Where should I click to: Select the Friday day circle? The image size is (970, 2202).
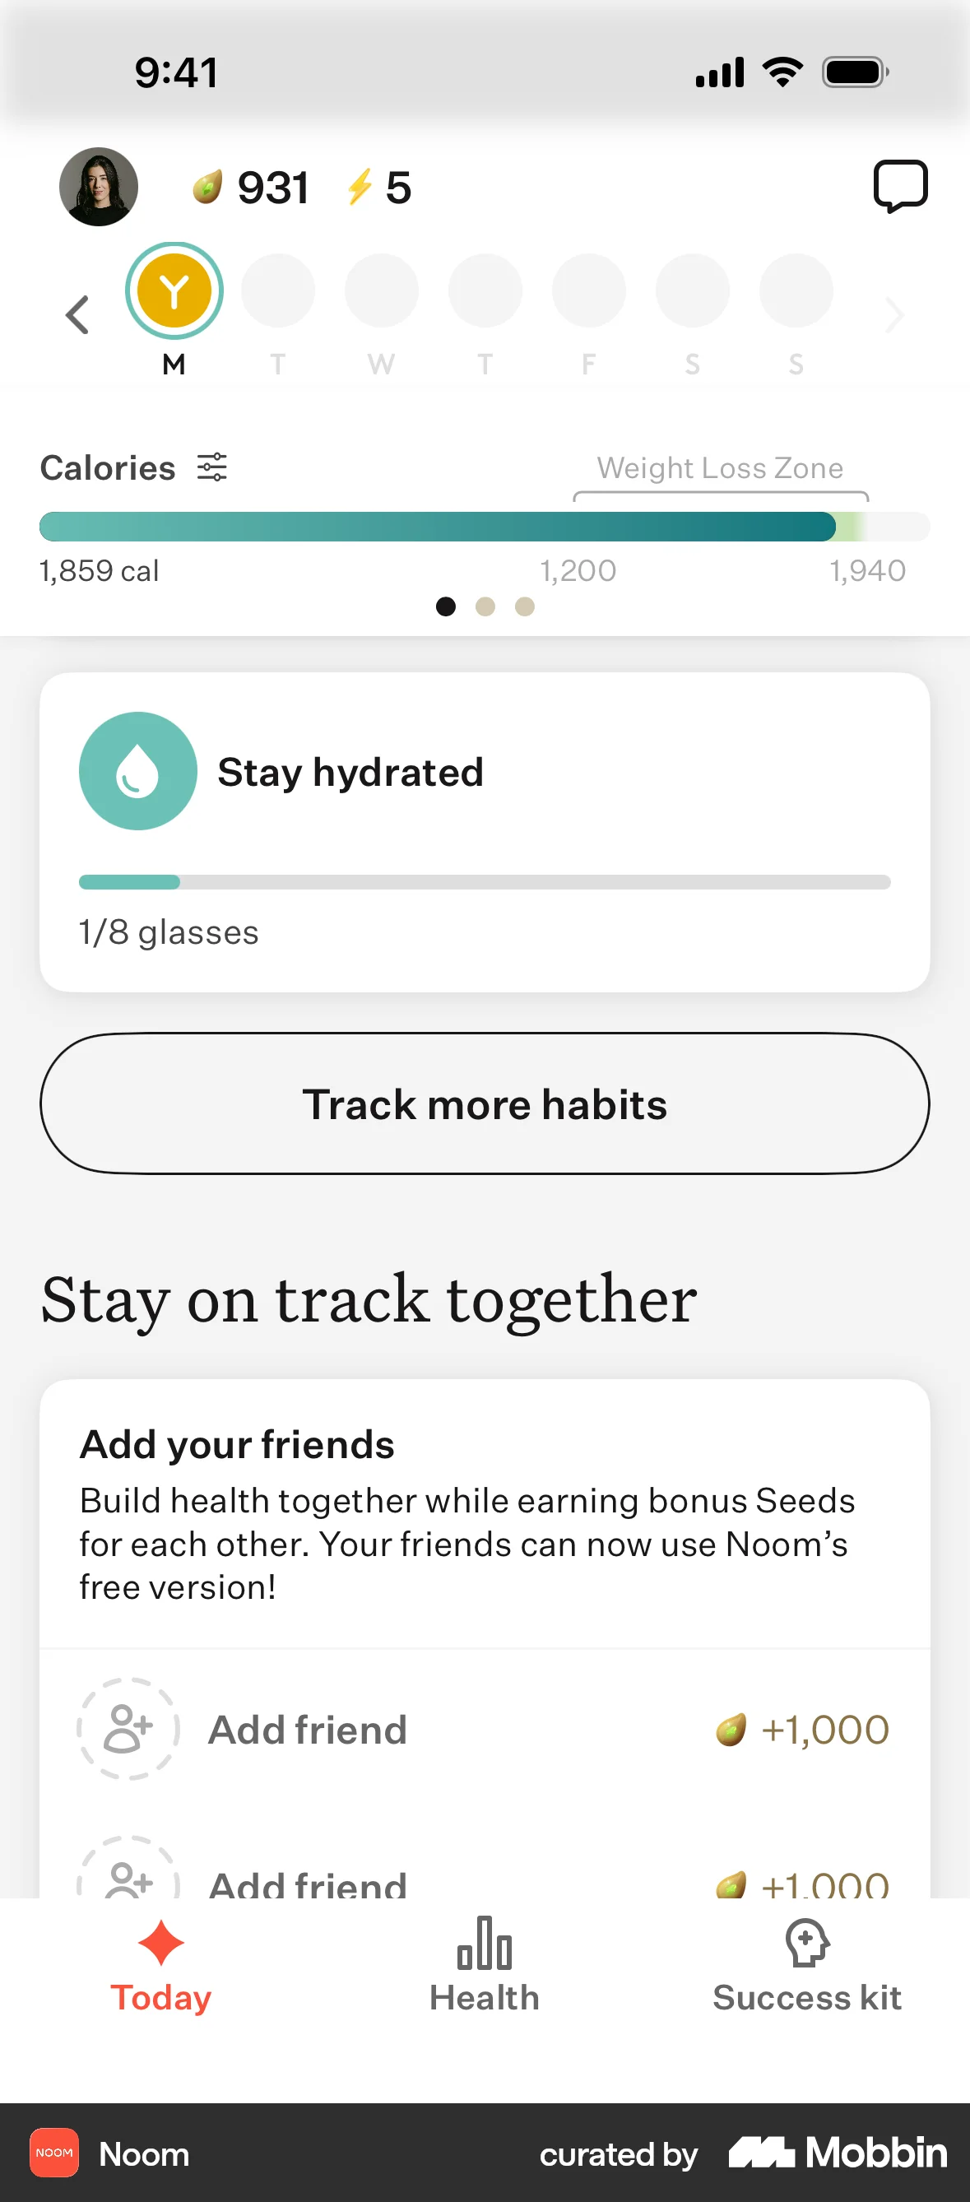click(x=589, y=291)
